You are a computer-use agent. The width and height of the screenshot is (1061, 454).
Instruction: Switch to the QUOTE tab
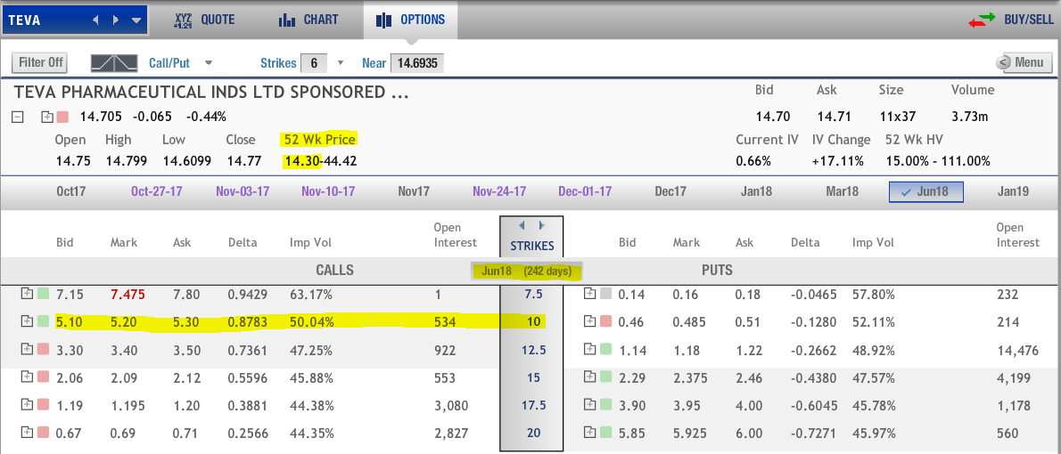204,20
